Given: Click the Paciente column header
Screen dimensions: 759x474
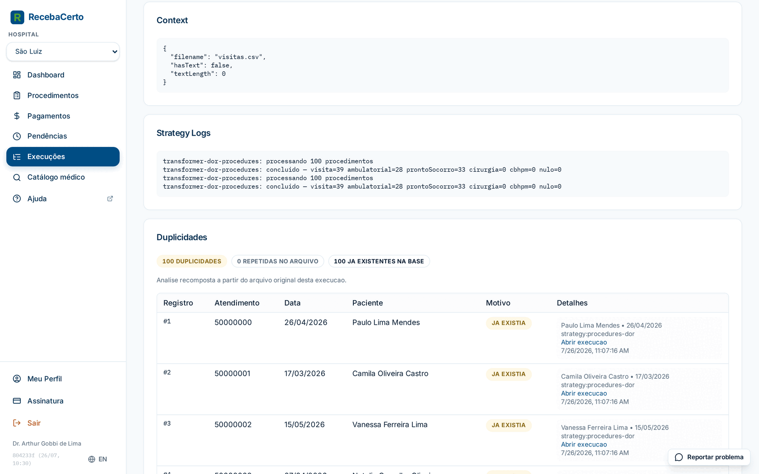Looking at the screenshot, I should tap(368, 303).
